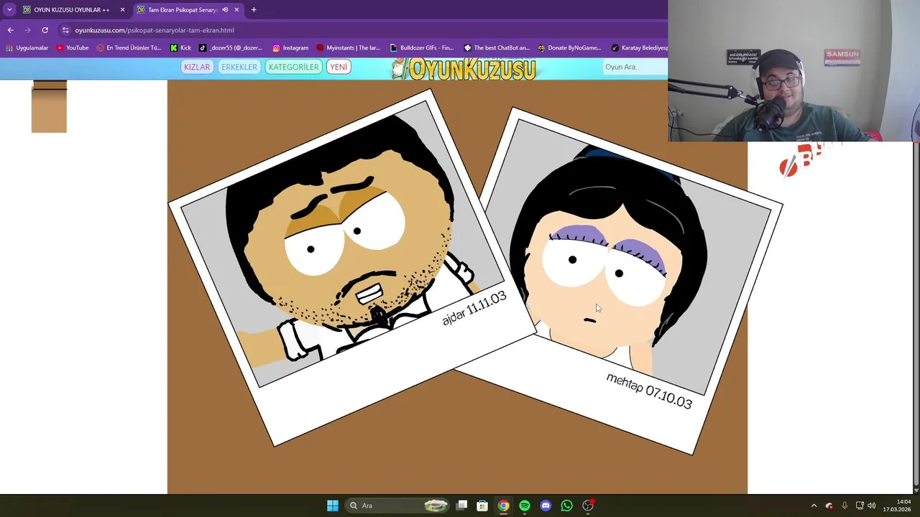Go back to previous page
Image resolution: width=920 pixels, height=517 pixels.
click(x=10, y=30)
